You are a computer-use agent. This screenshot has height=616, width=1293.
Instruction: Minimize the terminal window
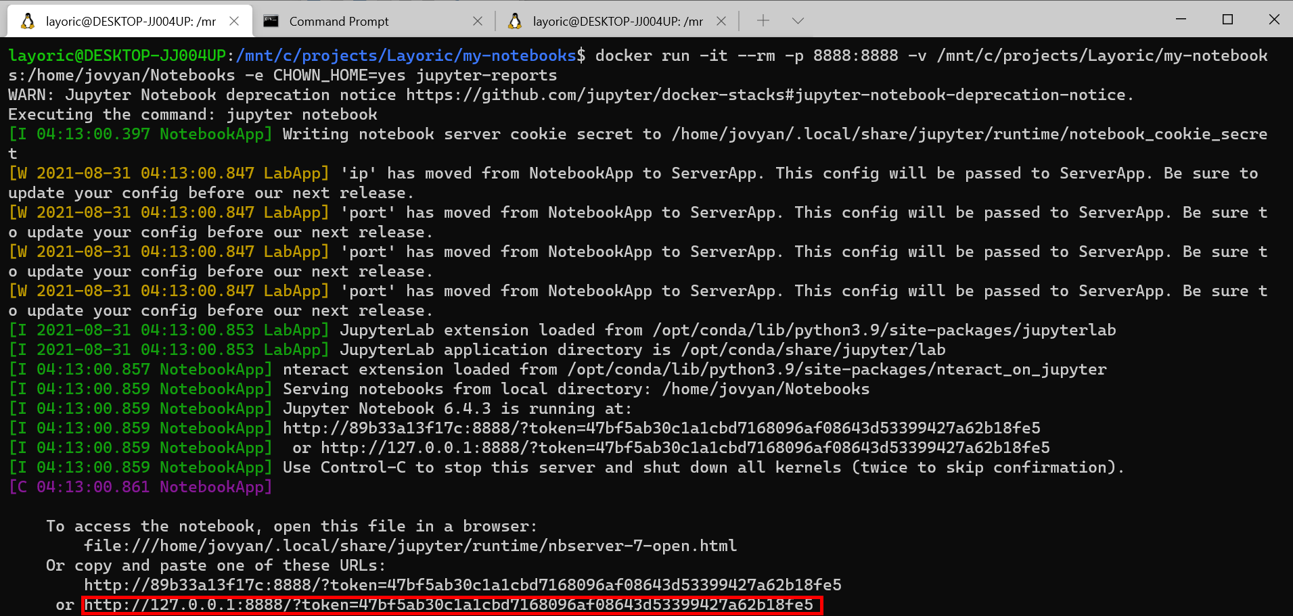[x=1181, y=19]
